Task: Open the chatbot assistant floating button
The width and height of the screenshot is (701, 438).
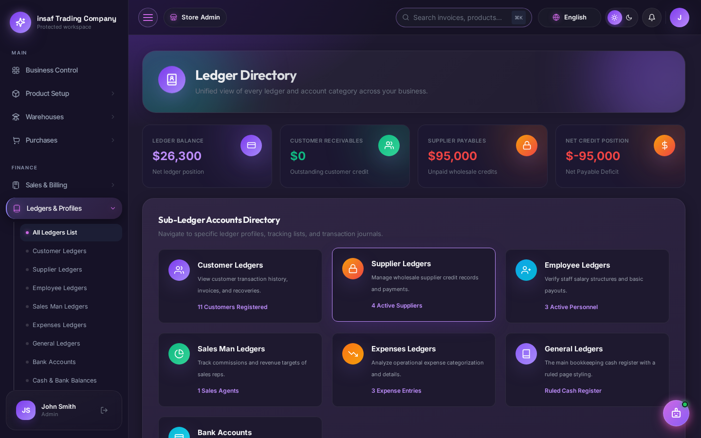Action: pos(676,413)
